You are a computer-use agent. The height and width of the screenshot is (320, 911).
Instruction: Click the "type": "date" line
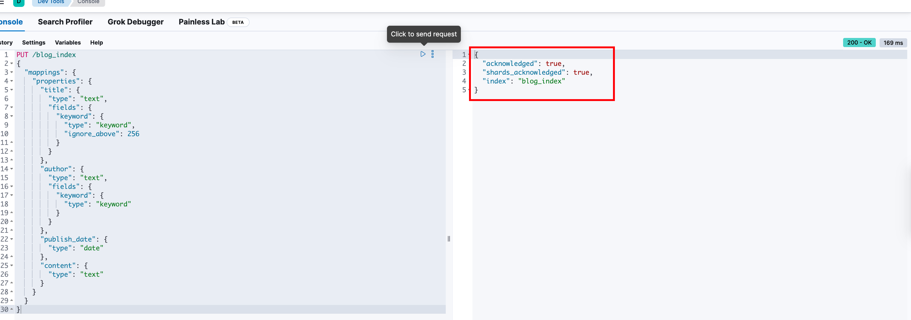point(76,248)
